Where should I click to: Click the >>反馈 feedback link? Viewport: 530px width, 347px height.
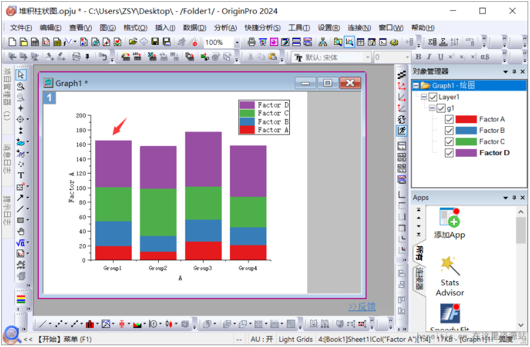point(362,306)
